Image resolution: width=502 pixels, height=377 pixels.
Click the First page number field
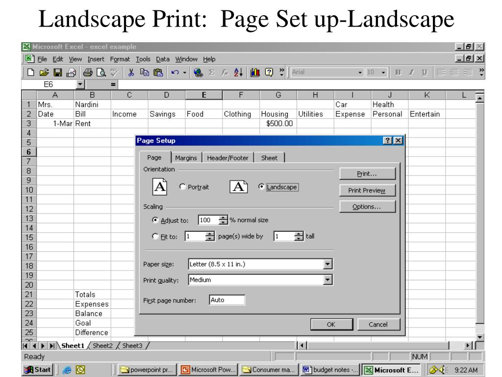coord(227,300)
